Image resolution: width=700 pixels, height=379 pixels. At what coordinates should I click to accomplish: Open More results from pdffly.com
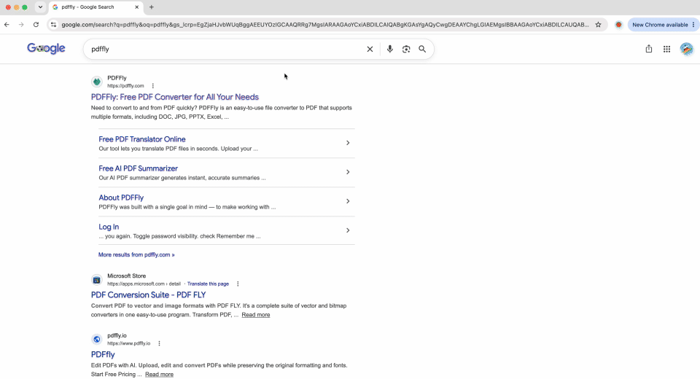coord(136,255)
